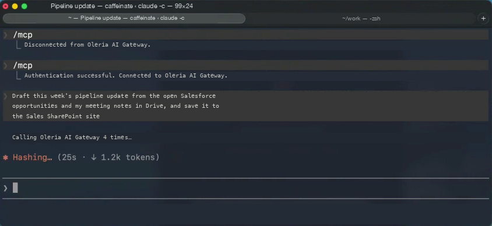This screenshot has height=226, width=492.
Task: Click the command prompt input line
Action: tap(246, 188)
